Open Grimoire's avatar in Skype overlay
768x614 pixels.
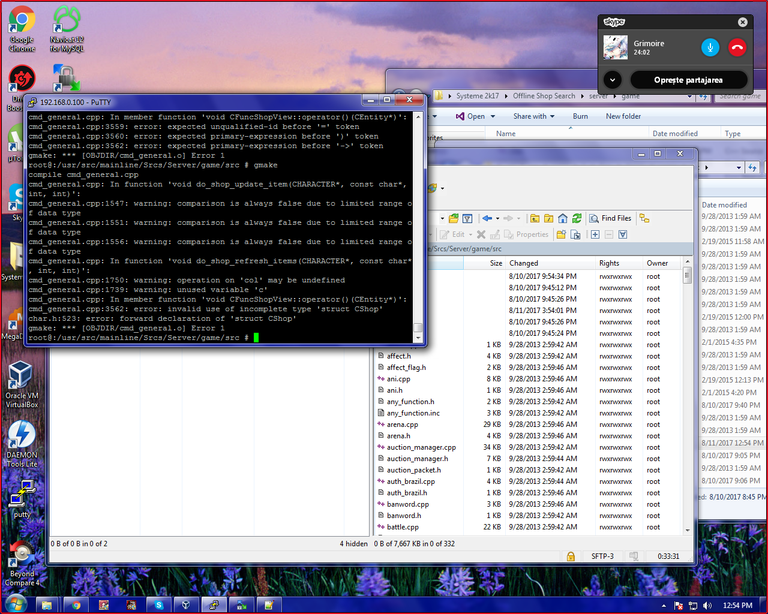616,47
